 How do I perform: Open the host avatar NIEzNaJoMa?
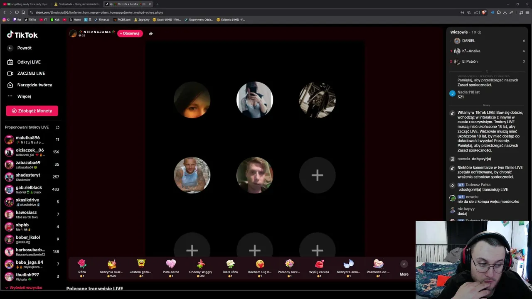(73, 33)
